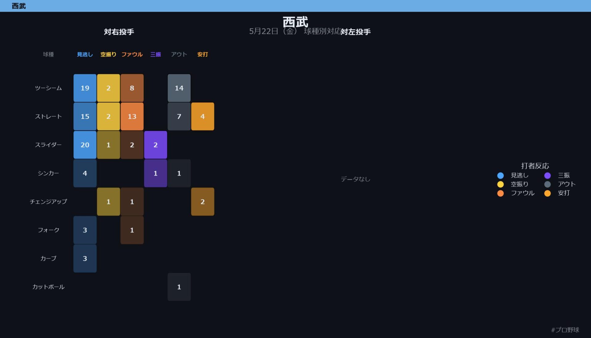
Task: Click ストレート ファウル cell showing 13
Action: tap(132, 116)
